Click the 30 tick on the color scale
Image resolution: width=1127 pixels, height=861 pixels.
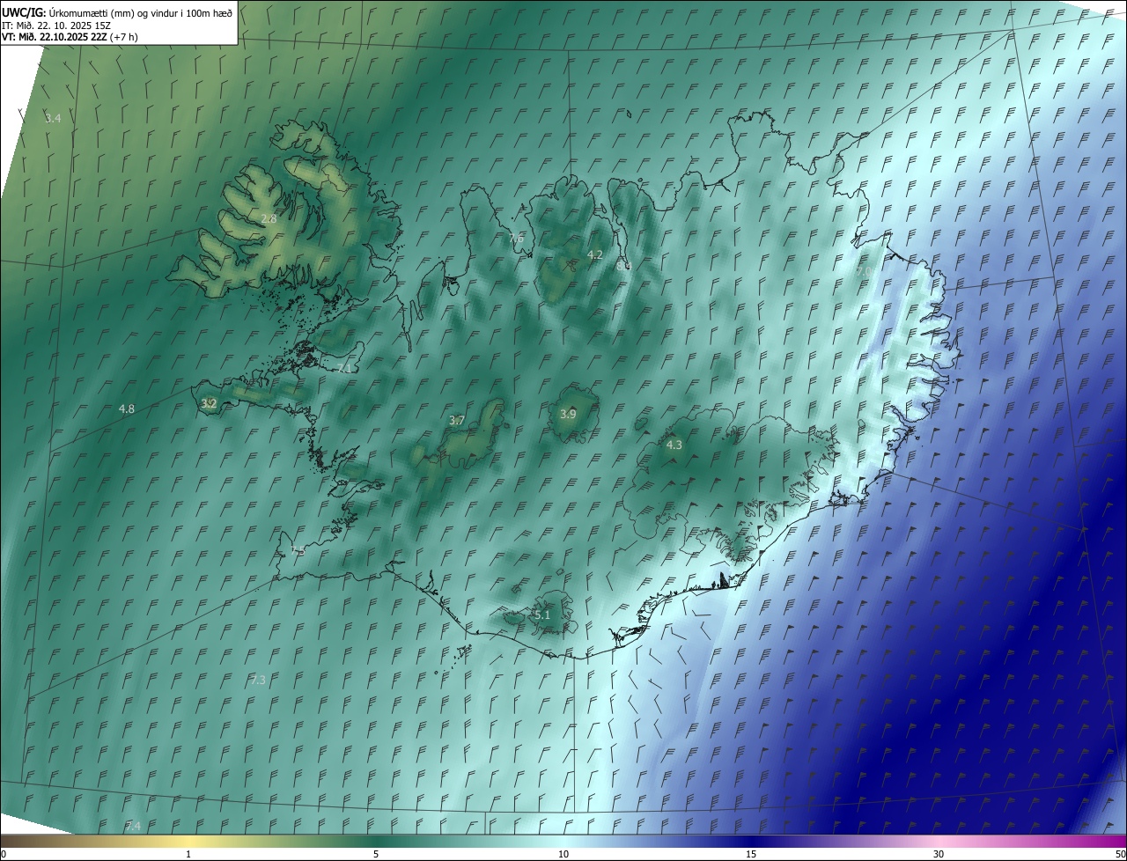pyautogui.click(x=939, y=854)
